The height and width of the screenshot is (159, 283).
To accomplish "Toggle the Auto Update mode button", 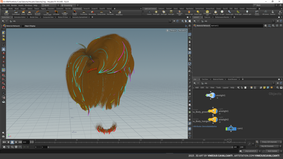I will (272, 151).
